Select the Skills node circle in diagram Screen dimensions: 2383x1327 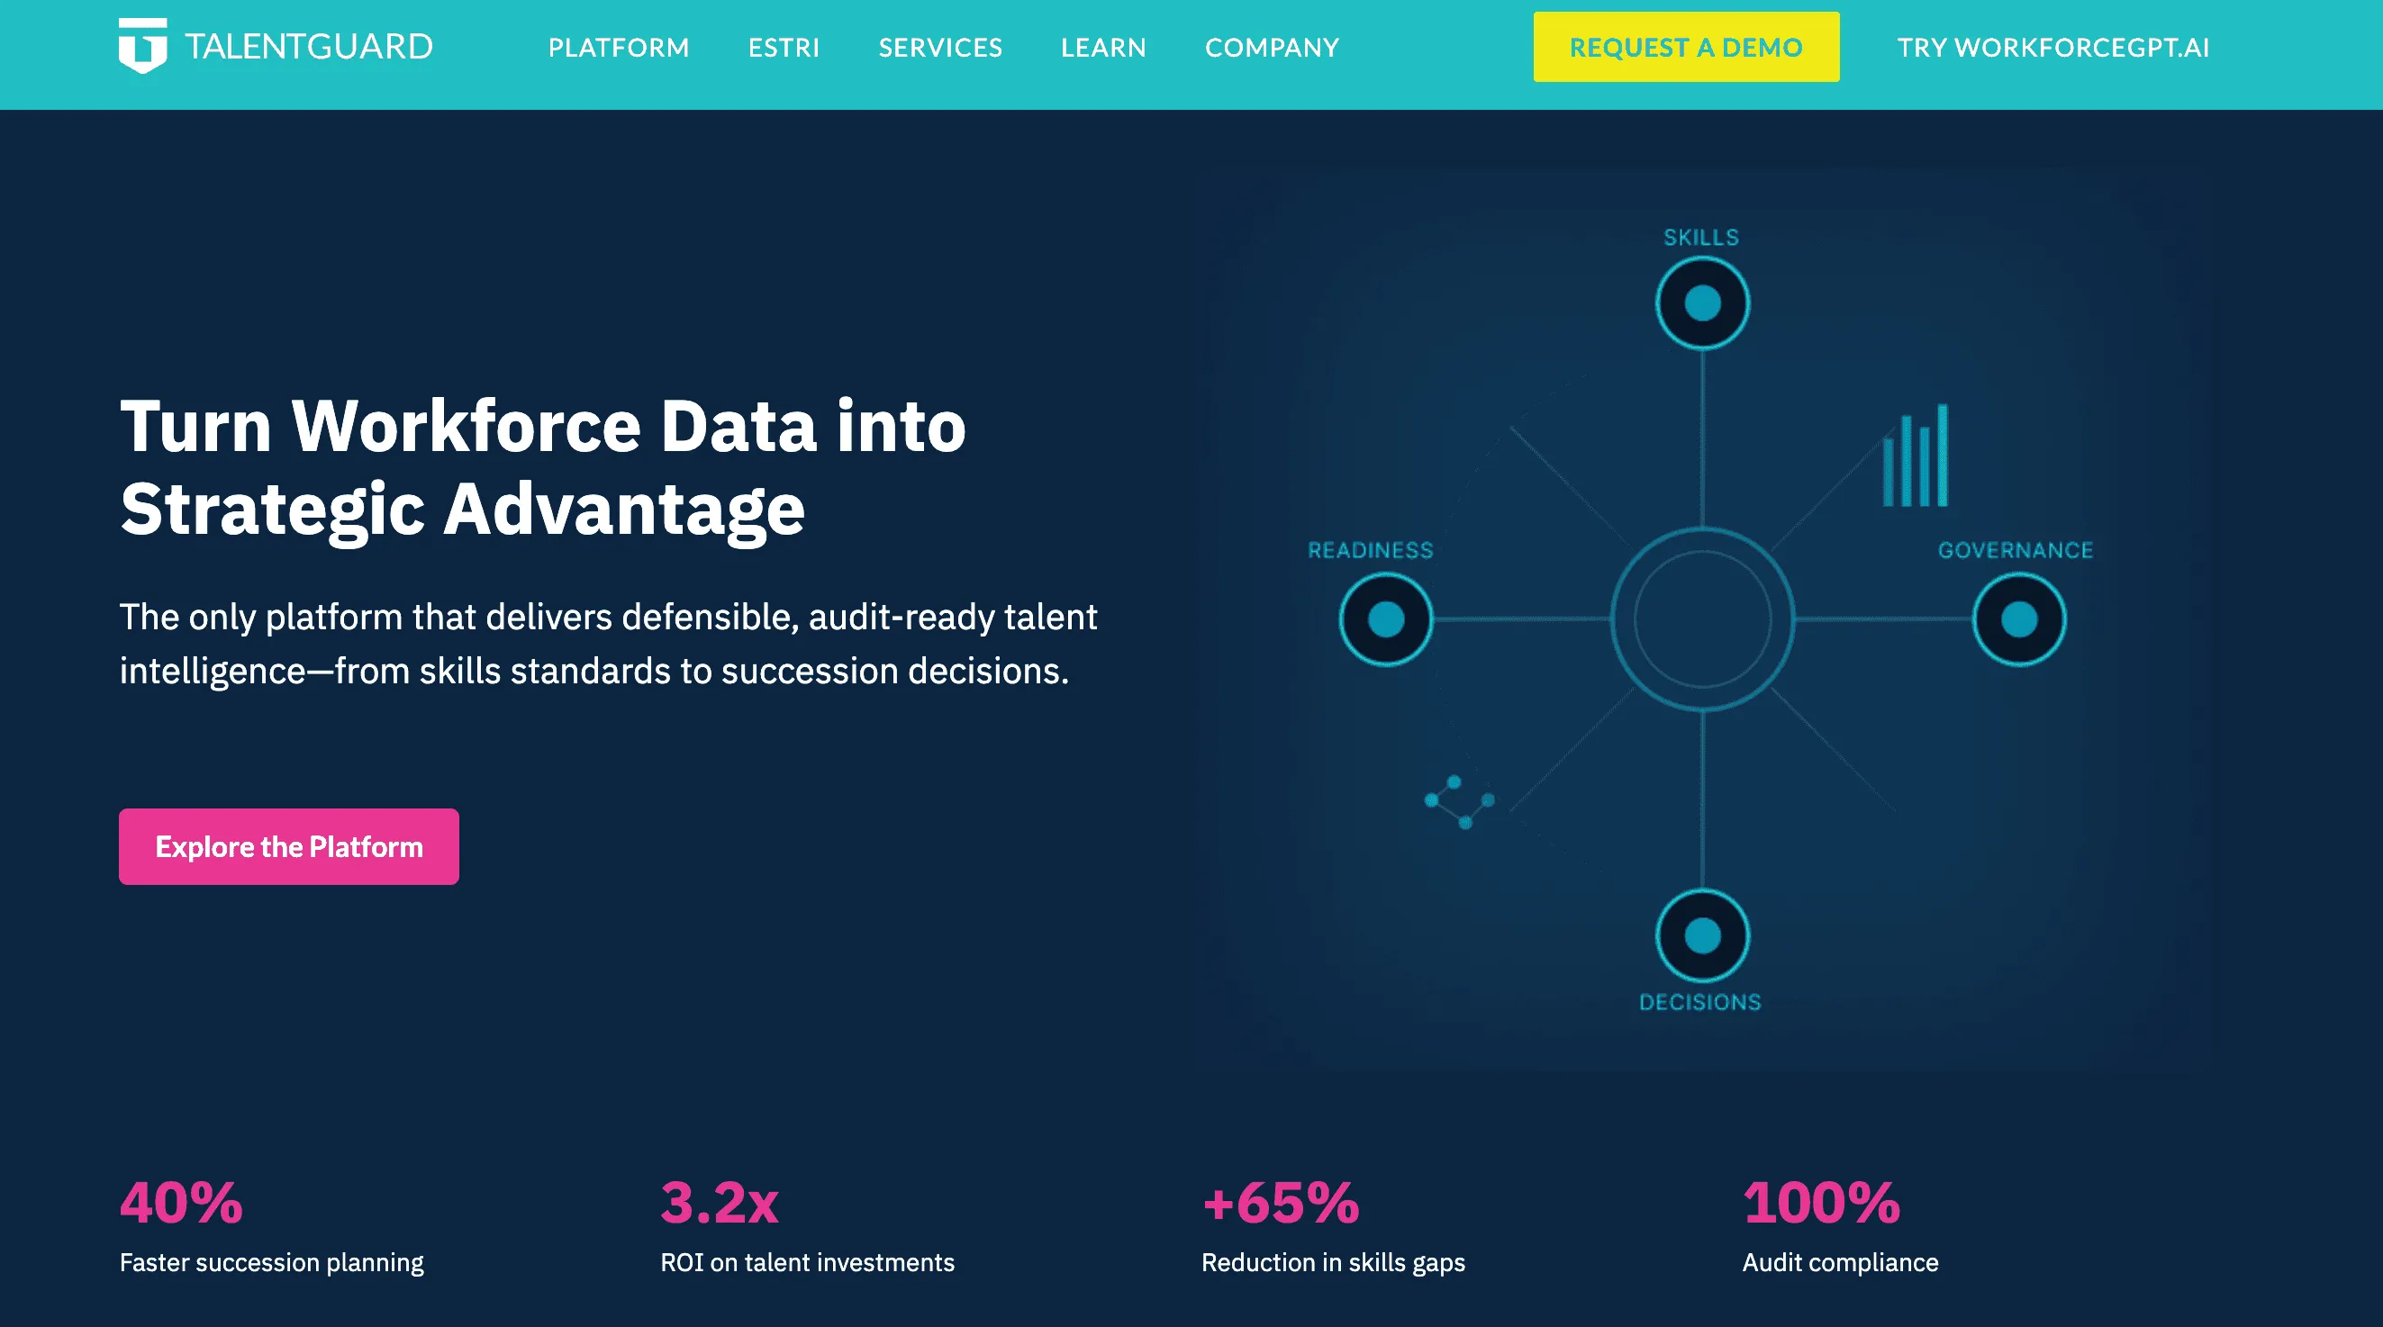(1702, 303)
